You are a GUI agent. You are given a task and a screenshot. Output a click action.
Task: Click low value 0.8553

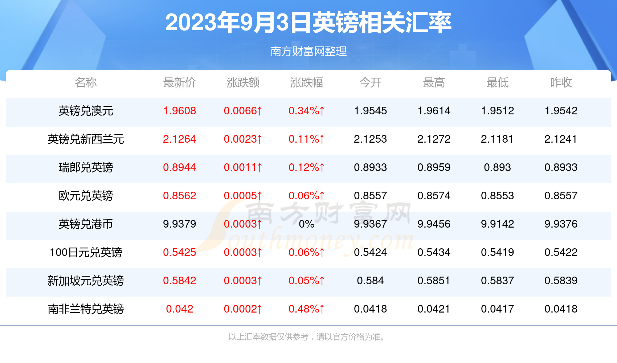[497, 196]
